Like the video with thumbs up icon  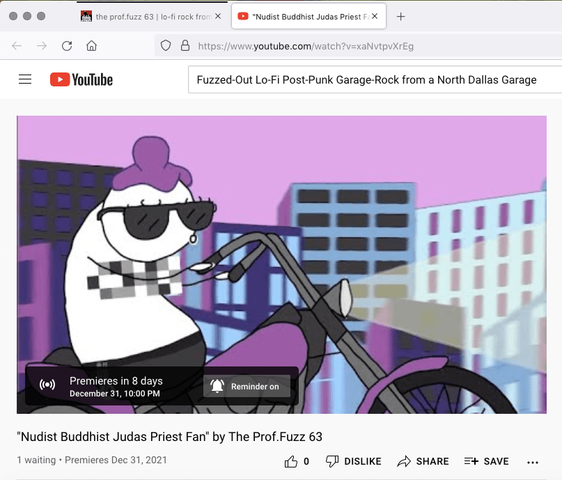coord(291,461)
